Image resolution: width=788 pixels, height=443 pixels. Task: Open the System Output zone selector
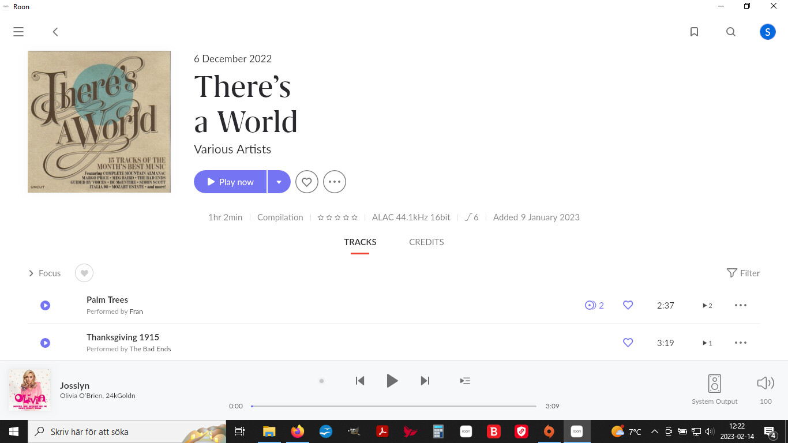[x=715, y=389]
